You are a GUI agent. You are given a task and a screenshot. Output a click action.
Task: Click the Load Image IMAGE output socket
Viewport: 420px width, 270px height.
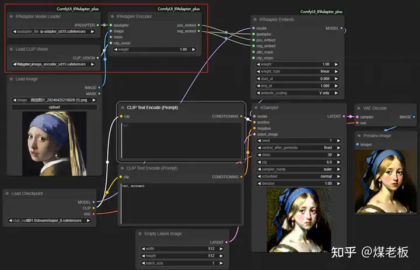(x=99, y=88)
